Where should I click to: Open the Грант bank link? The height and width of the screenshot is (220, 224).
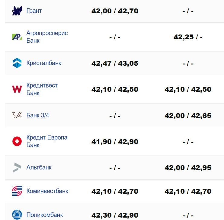pos(34,11)
